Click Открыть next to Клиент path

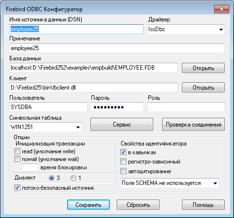(203, 88)
